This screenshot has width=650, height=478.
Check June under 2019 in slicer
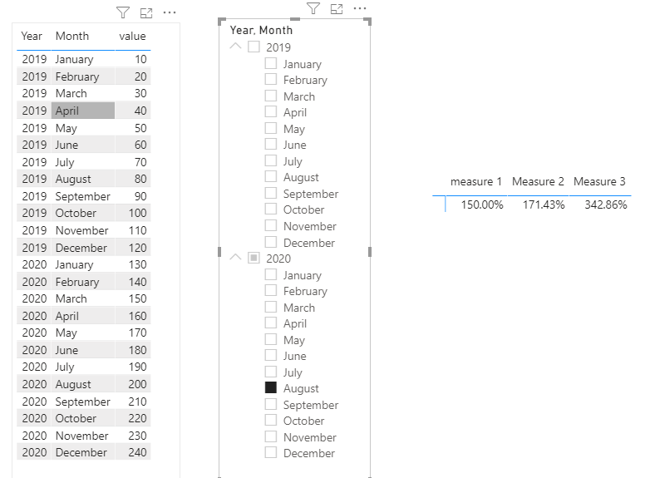coord(271,144)
